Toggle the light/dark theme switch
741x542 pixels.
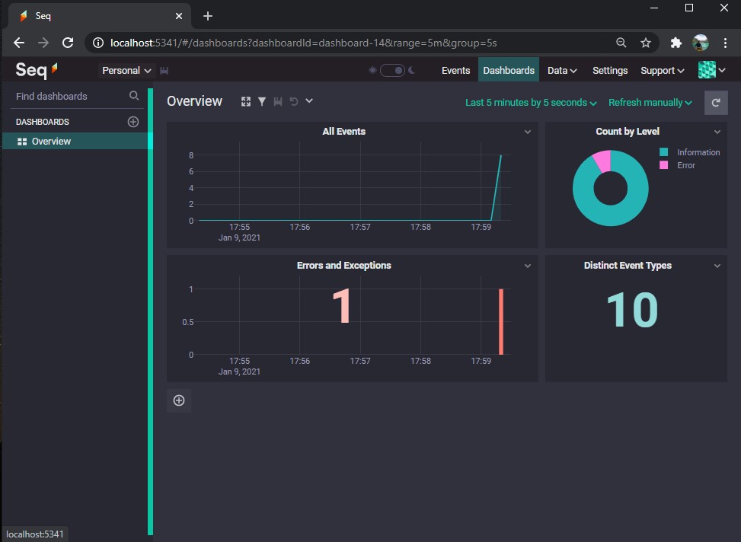tap(392, 70)
